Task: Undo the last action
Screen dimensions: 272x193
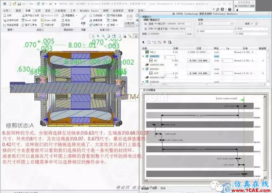Action: coord(24,4)
